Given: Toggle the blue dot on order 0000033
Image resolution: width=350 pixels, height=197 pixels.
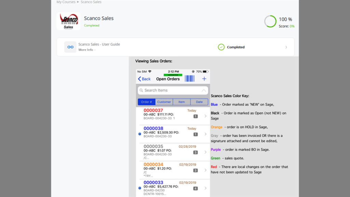Looking at the screenshot, I should tap(139, 188).
